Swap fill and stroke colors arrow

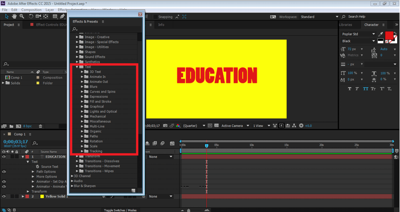(395, 33)
